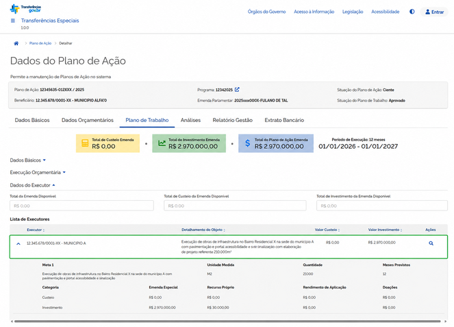Open the hamburger menu icon
Image resolution: width=454 pixels, height=327 pixels.
[x=13, y=21]
